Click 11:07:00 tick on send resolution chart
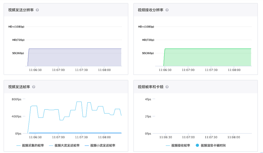Image resolution: width=263 pixels, height=153 pixels. pos(58,70)
